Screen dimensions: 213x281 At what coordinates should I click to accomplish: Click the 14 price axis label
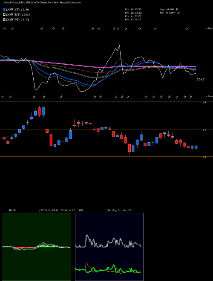click(x=204, y=130)
